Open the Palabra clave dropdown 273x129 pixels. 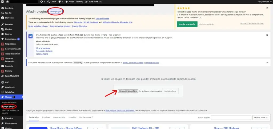(260, 118)
